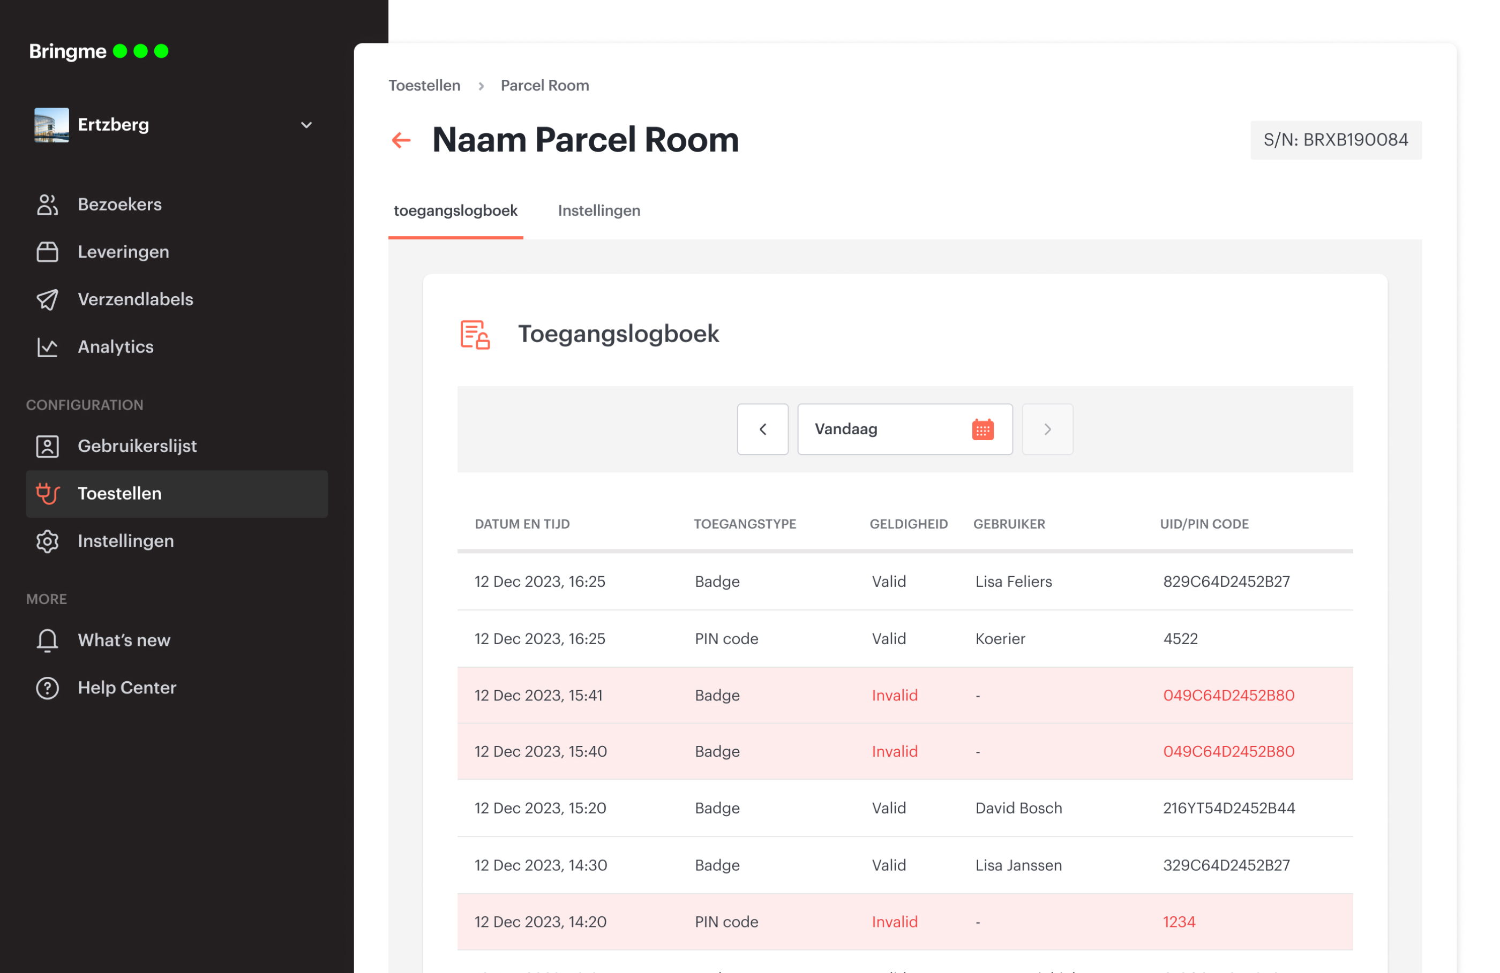Viewport: 1500px width, 973px height.
Task: Click the Gebruikerslijst contact icon
Action: pos(47,446)
